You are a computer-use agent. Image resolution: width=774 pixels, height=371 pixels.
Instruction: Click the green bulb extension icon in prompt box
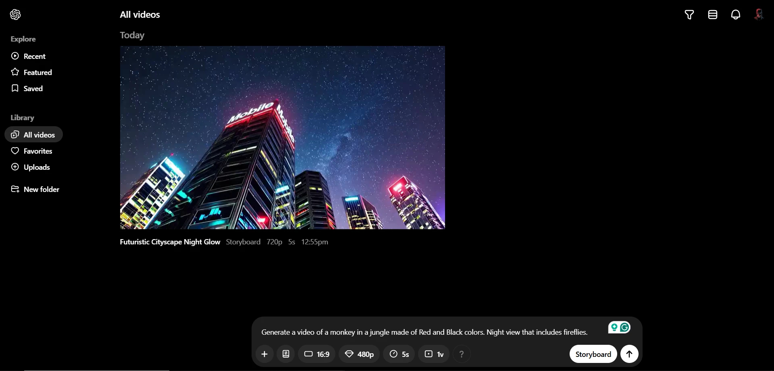click(614, 327)
